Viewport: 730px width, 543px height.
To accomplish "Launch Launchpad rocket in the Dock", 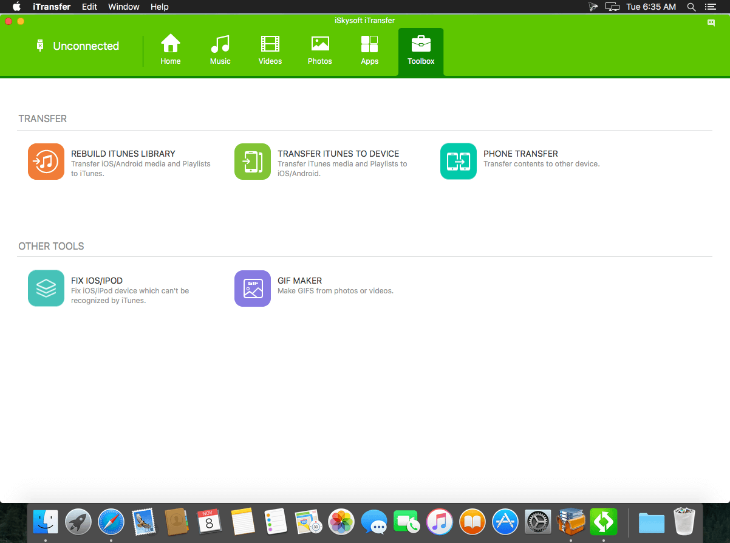I will point(78,522).
